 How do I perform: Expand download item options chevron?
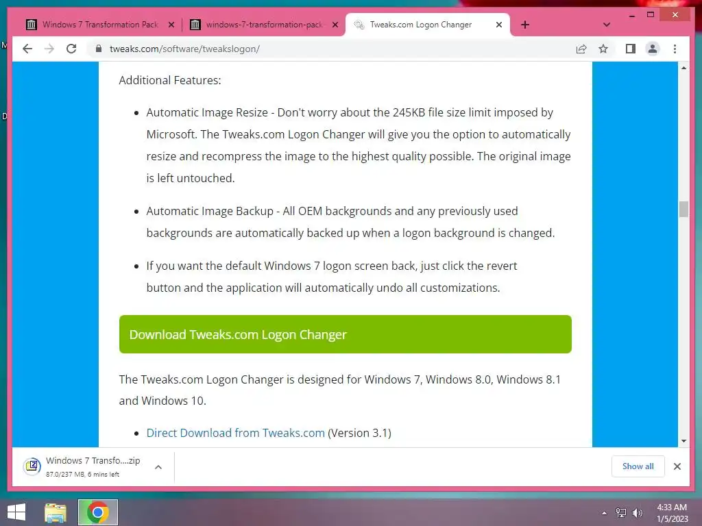point(158,467)
